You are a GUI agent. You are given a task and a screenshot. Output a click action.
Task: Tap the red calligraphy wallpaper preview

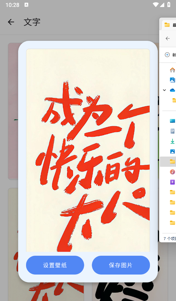tap(88, 150)
